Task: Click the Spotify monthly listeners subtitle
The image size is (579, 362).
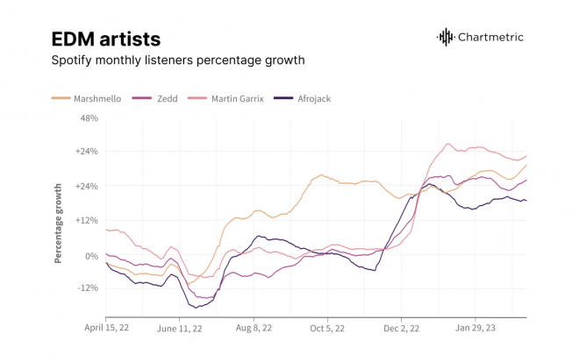Action: [179, 61]
